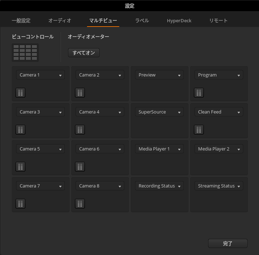This screenshot has width=259, height=255.
Task: Select the 4x4 multiview layout icon
Action: (25, 52)
